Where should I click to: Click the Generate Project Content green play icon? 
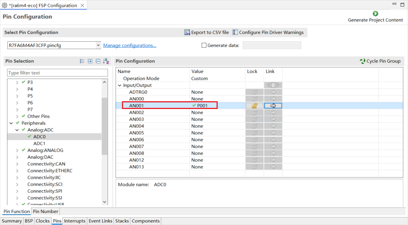[375, 14]
